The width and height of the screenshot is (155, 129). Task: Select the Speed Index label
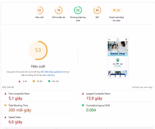tap(15, 117)
